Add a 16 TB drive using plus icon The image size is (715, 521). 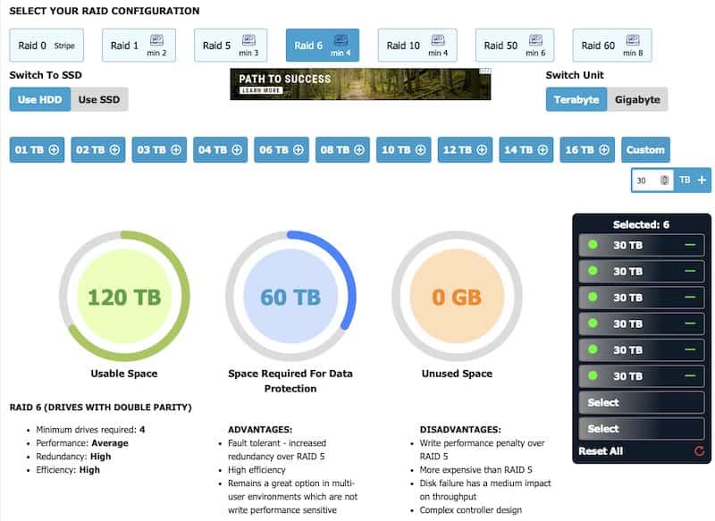[603, 150]
